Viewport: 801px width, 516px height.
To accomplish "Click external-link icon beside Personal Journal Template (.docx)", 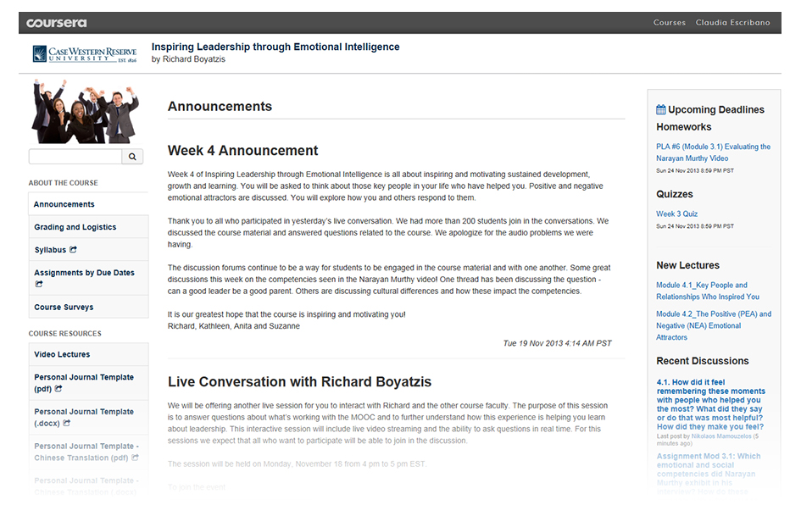I will 66,423.
